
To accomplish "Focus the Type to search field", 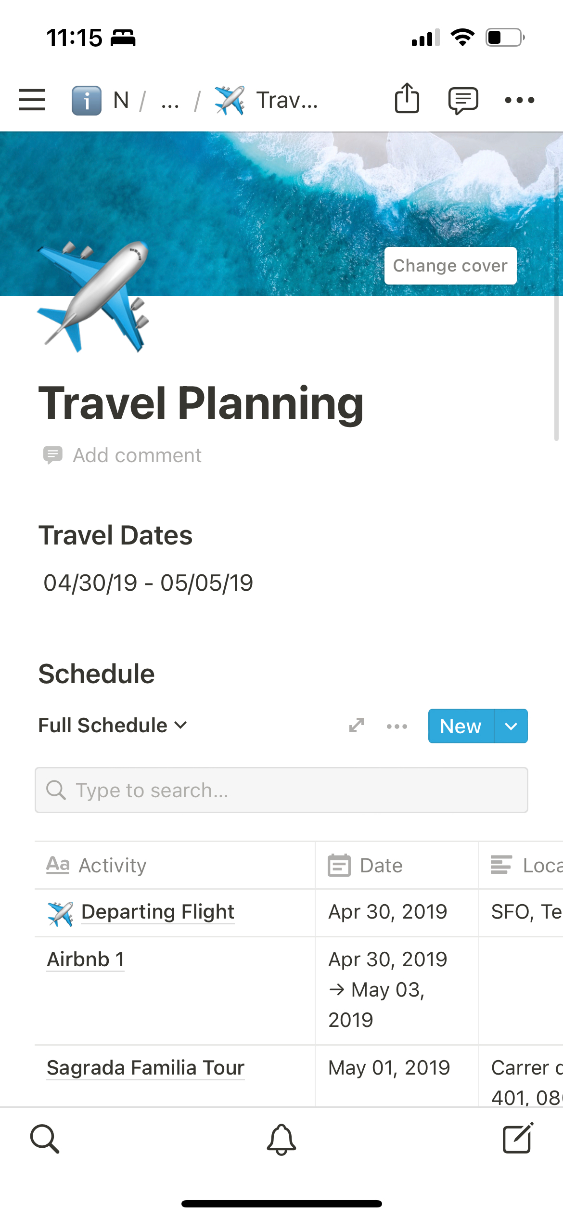I will [x=281, y=790].
